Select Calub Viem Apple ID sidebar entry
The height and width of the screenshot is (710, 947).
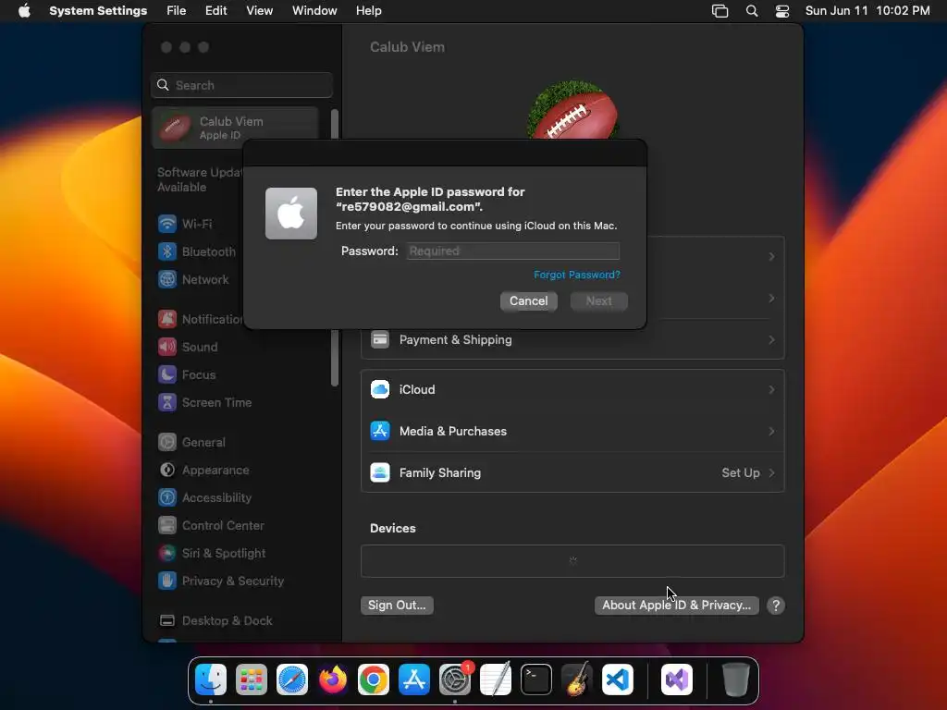coord(235,128)
